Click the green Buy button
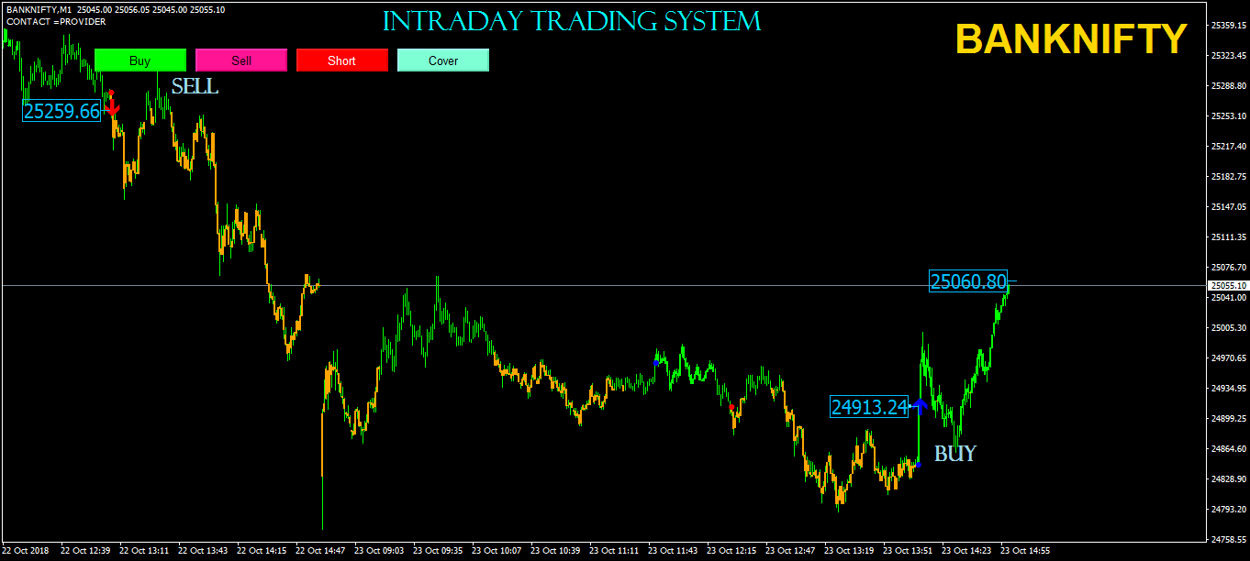The image size is (1250, 561). 140,60
